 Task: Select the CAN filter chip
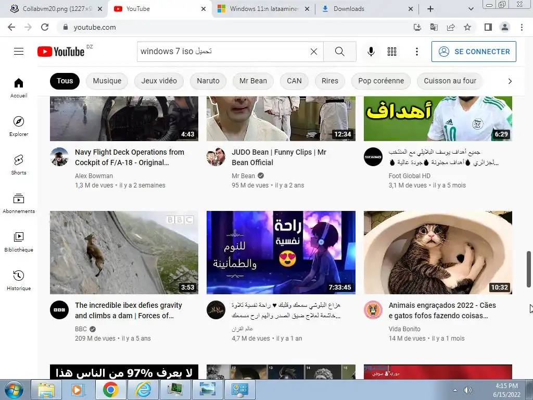tap(294, 81)
